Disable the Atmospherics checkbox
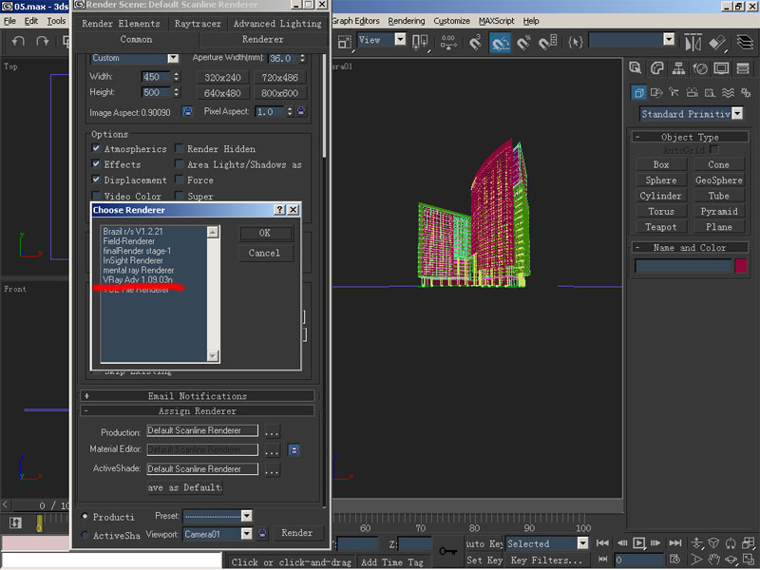Viewport: 760px width, 570px height. point(97,149)
